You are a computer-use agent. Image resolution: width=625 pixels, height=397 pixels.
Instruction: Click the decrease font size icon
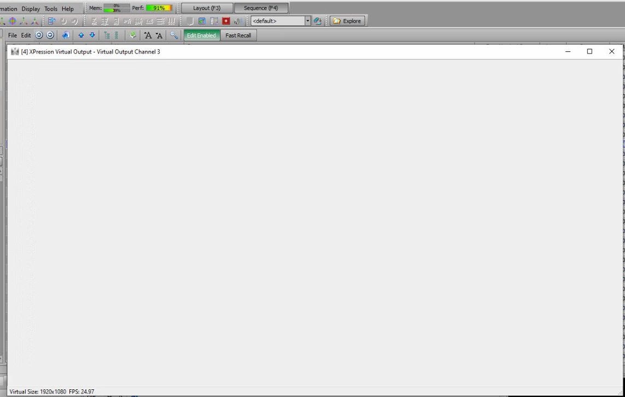pyautogui.click(x=158, y=35)
